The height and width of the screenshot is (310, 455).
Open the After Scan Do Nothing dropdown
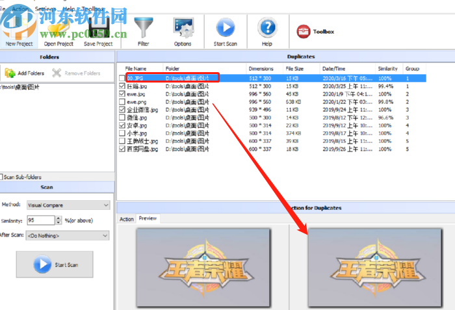click(68, 235)
